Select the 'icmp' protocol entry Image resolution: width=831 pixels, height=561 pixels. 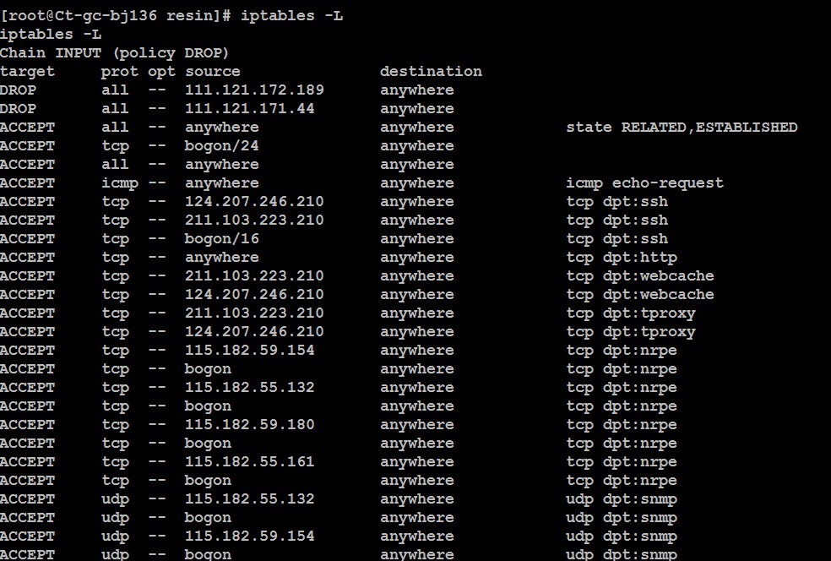pos(120,183)
